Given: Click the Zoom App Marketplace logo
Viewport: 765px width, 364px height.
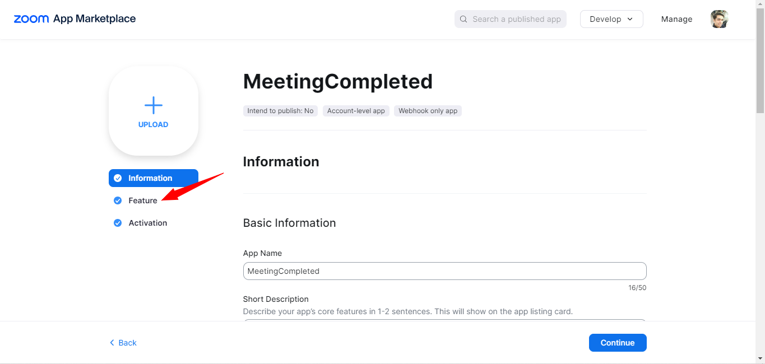Looking at the screenshot, I should (75, 19).
